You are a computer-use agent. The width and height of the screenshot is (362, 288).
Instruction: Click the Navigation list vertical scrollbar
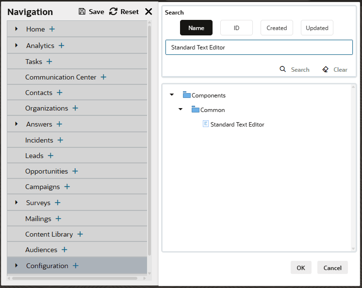pyautogui.click(x=149, y=141)
